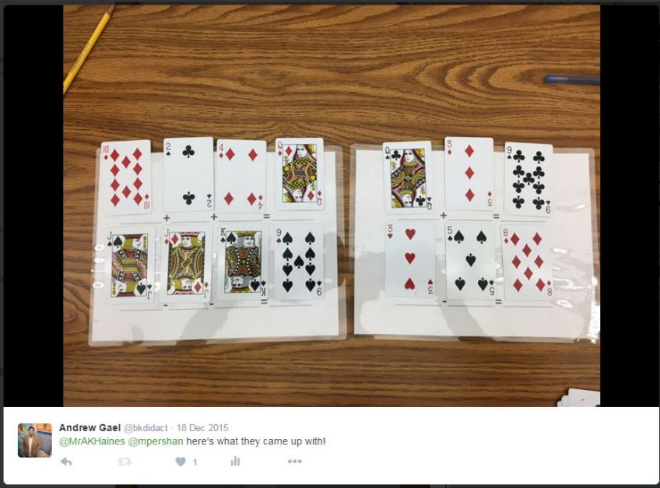Viewport: 660px width, 488px height.
Task: Click the queen of clubs card in photo
Action: click(408, 177)
